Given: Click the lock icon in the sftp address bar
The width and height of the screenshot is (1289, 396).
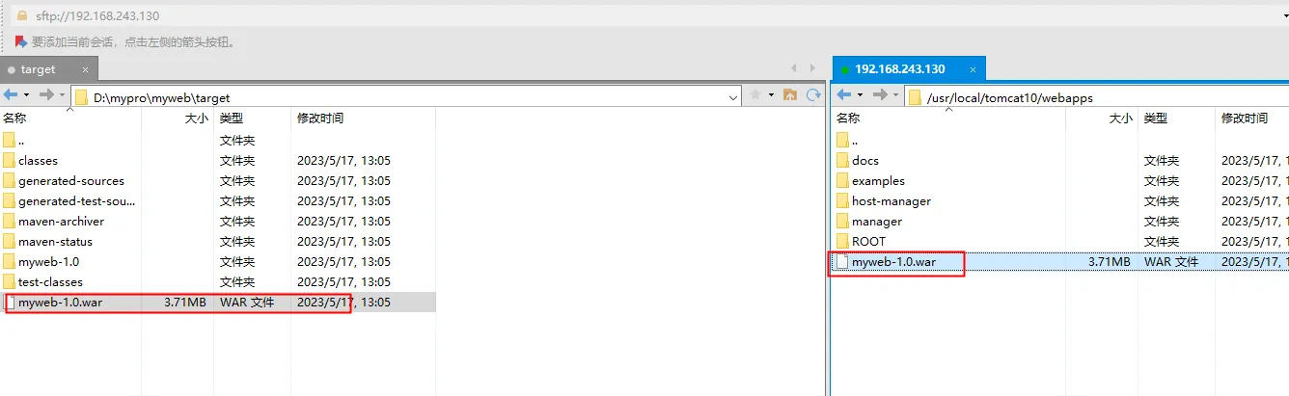Looking at the screenshot, I should coord(21,15).
